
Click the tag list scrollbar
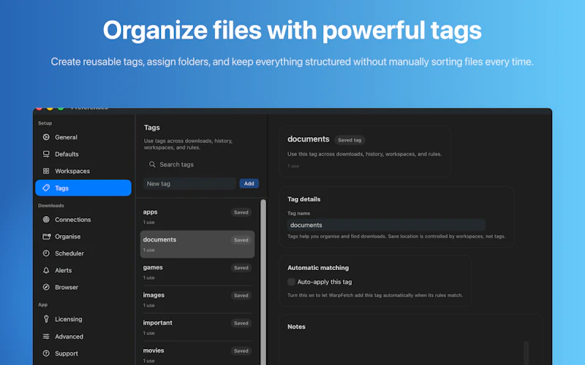(x=263, y=282)
